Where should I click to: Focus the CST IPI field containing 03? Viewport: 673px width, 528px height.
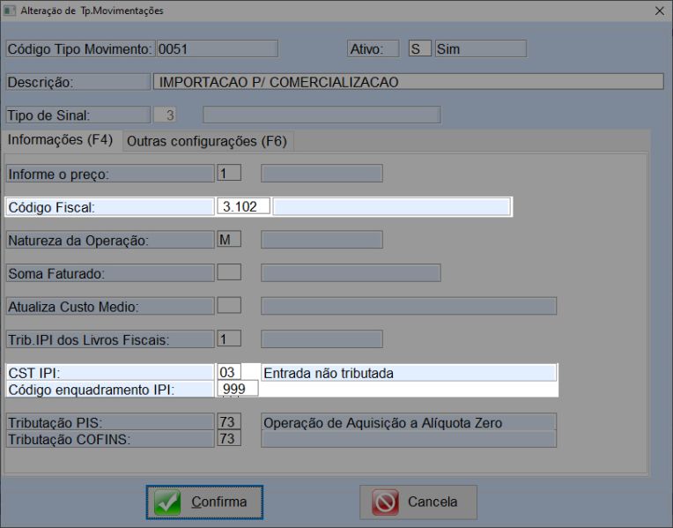pos(229,372)
